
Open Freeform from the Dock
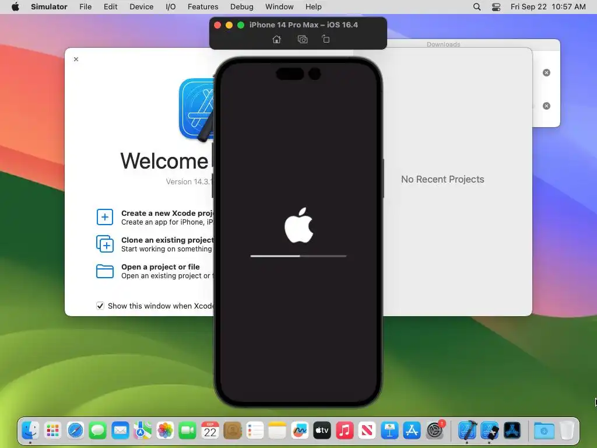click(x=300, y=430)
